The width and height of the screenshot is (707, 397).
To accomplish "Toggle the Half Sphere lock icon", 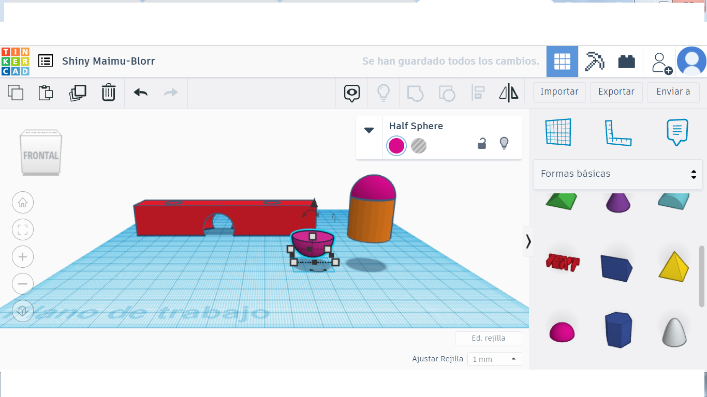I will (x=482, y=144).
